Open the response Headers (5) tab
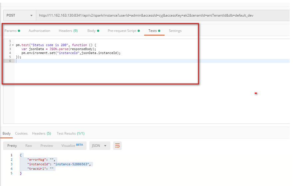 click(41, 133)
